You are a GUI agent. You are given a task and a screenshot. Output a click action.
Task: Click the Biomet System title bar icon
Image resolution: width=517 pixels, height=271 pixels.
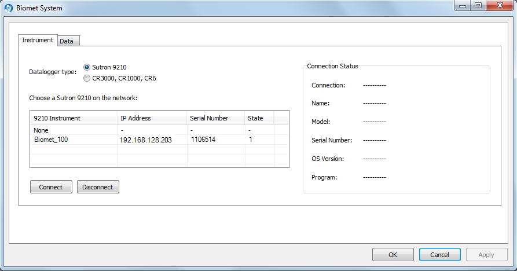(9, 8)
